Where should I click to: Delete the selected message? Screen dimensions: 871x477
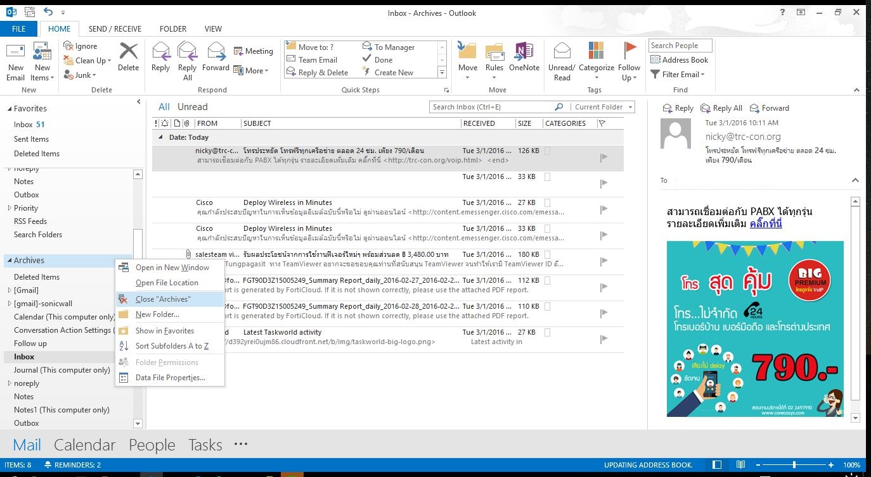point(128,57)
